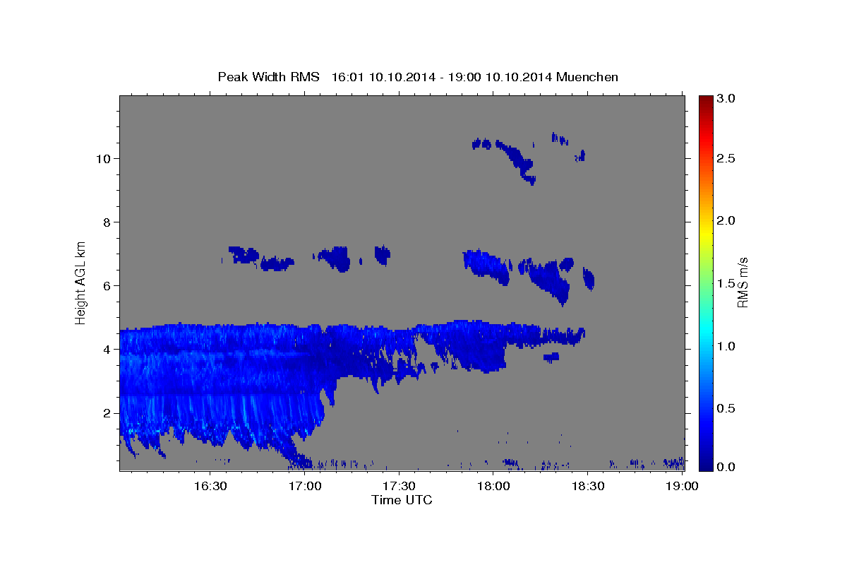Click the '19:00' time axis label
The height and width of the screenshot is (565, 847).
pos(682,485)
